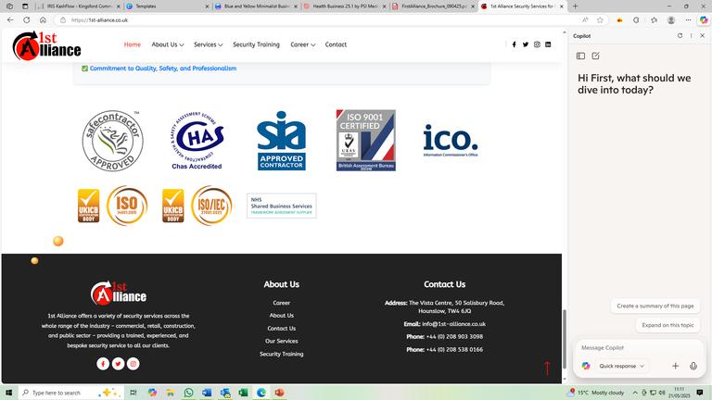This screenshot has width=712, height=400.
Task: Refresh the page with reload icon
Action: [x=27, y=20]
